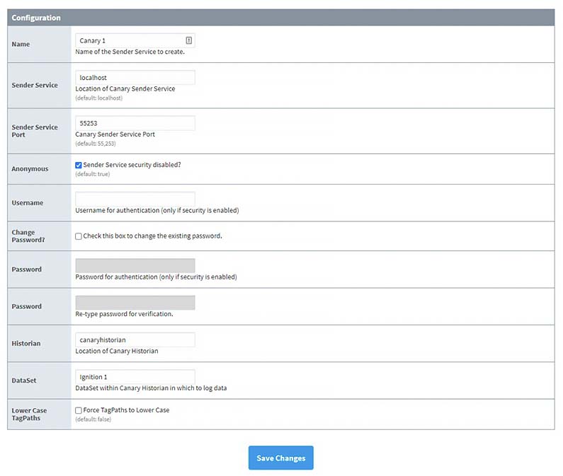Screen dimensions: 563x476
Task: Select the Sender Service Port field
Action: (135, 123)
